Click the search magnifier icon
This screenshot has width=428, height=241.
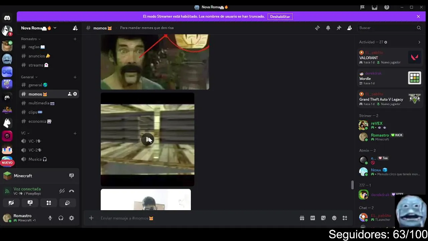click(419, 28)
